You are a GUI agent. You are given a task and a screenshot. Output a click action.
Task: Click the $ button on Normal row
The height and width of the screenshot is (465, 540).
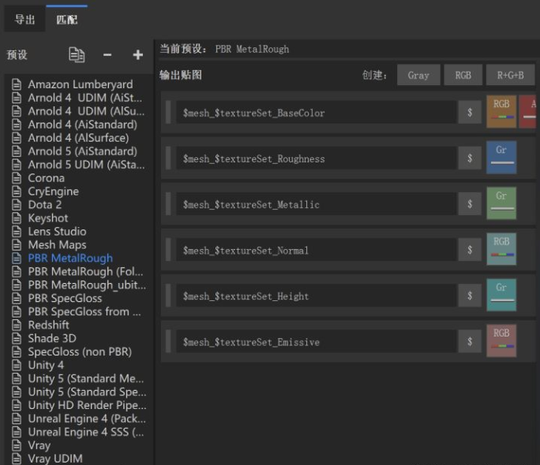pos(470,250)
